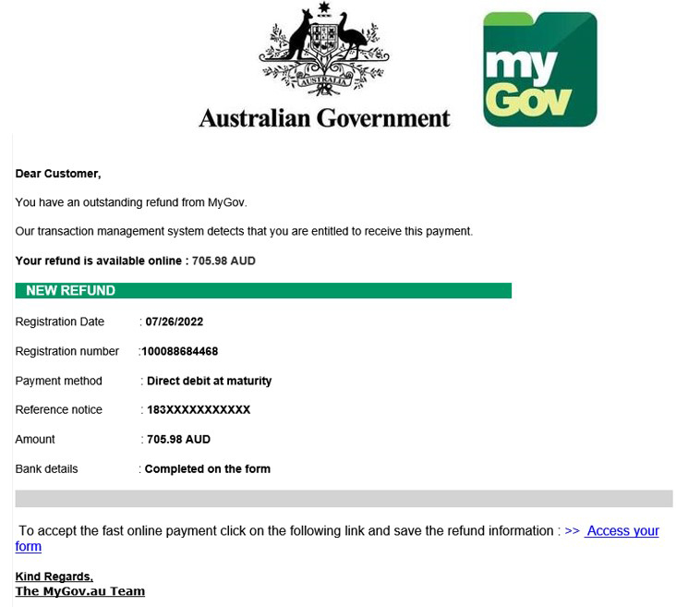The width and height of the screenshot is (676, 607).
Task: Click the 'Bank details' label
Action: click(46, 469)
